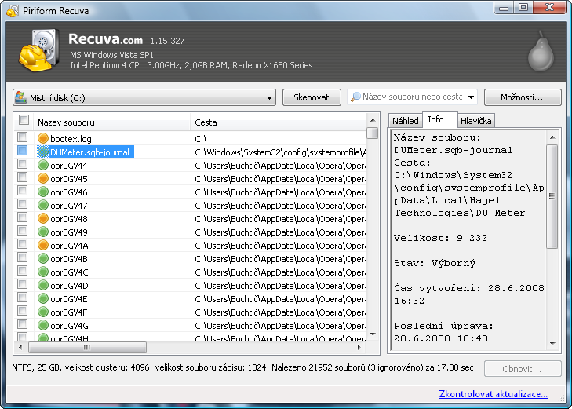The image size is (572, 409).
Task: Click the green status icon beside opr0GV4F
Action: click(43, 312)
